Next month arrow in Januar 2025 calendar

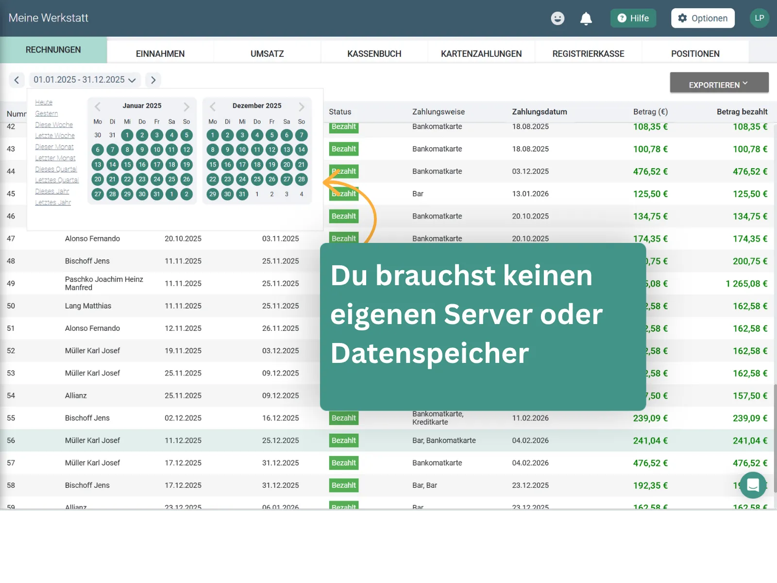186,106
